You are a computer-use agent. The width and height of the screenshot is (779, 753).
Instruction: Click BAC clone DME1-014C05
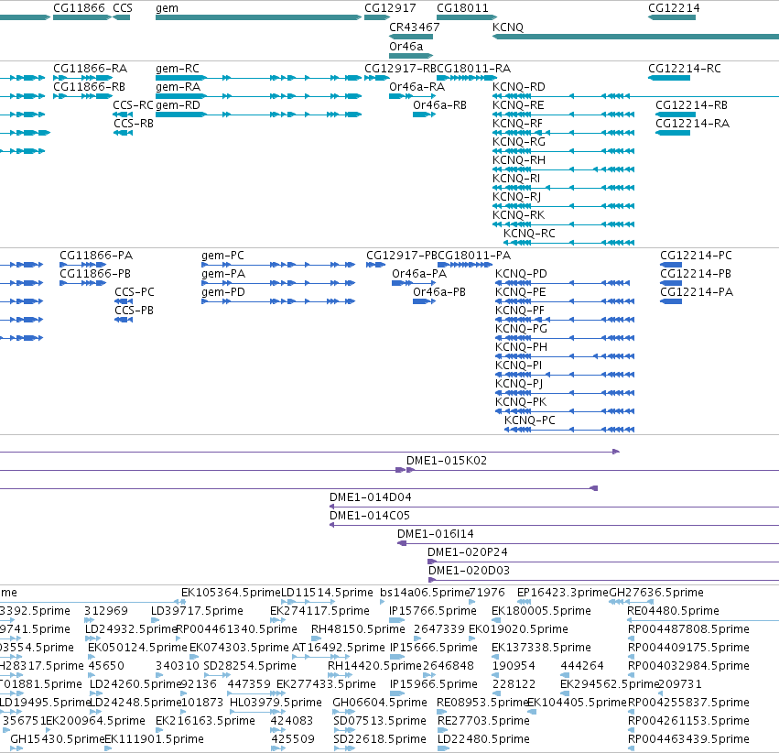pos(554,525)
